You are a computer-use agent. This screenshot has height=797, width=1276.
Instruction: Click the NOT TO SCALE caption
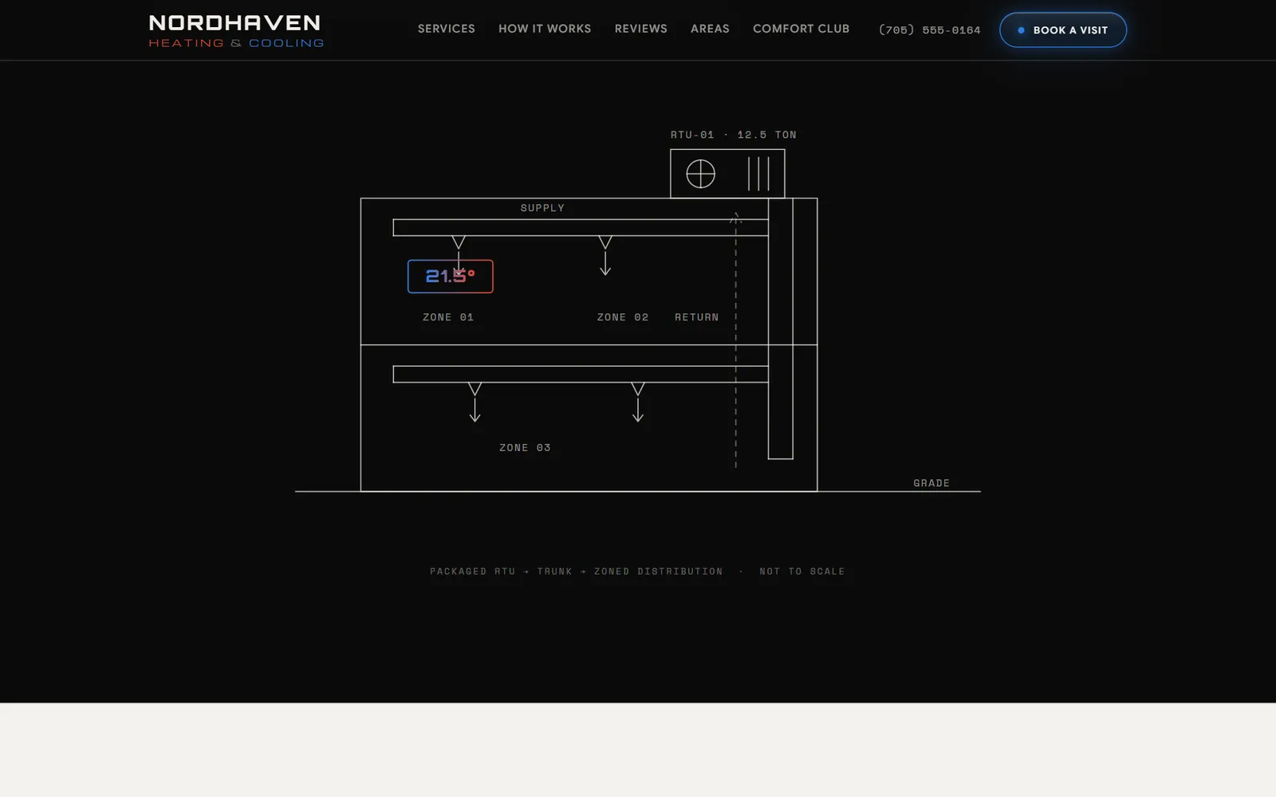[802, 571]
